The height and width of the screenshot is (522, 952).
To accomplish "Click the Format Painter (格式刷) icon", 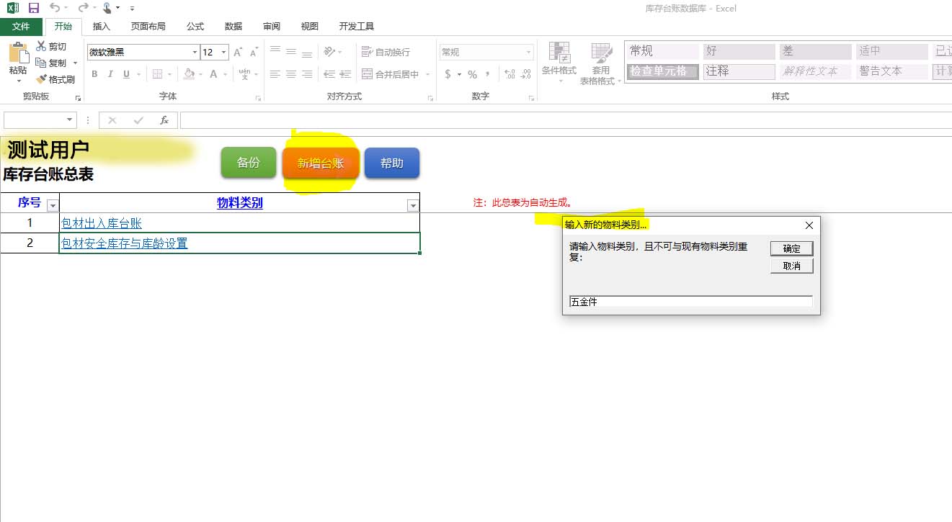I will tap(55, 79).
